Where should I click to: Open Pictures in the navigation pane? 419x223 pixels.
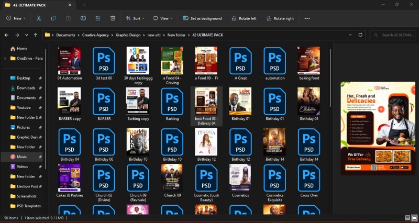point(23,127)
